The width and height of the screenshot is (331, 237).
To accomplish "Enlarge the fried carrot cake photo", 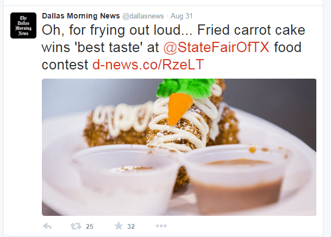I will pyautogui.click(x=179, y=147).
